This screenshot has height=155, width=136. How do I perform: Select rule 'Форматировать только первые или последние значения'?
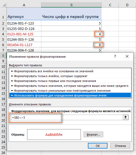pyautogui.click(x=70, y=81)
